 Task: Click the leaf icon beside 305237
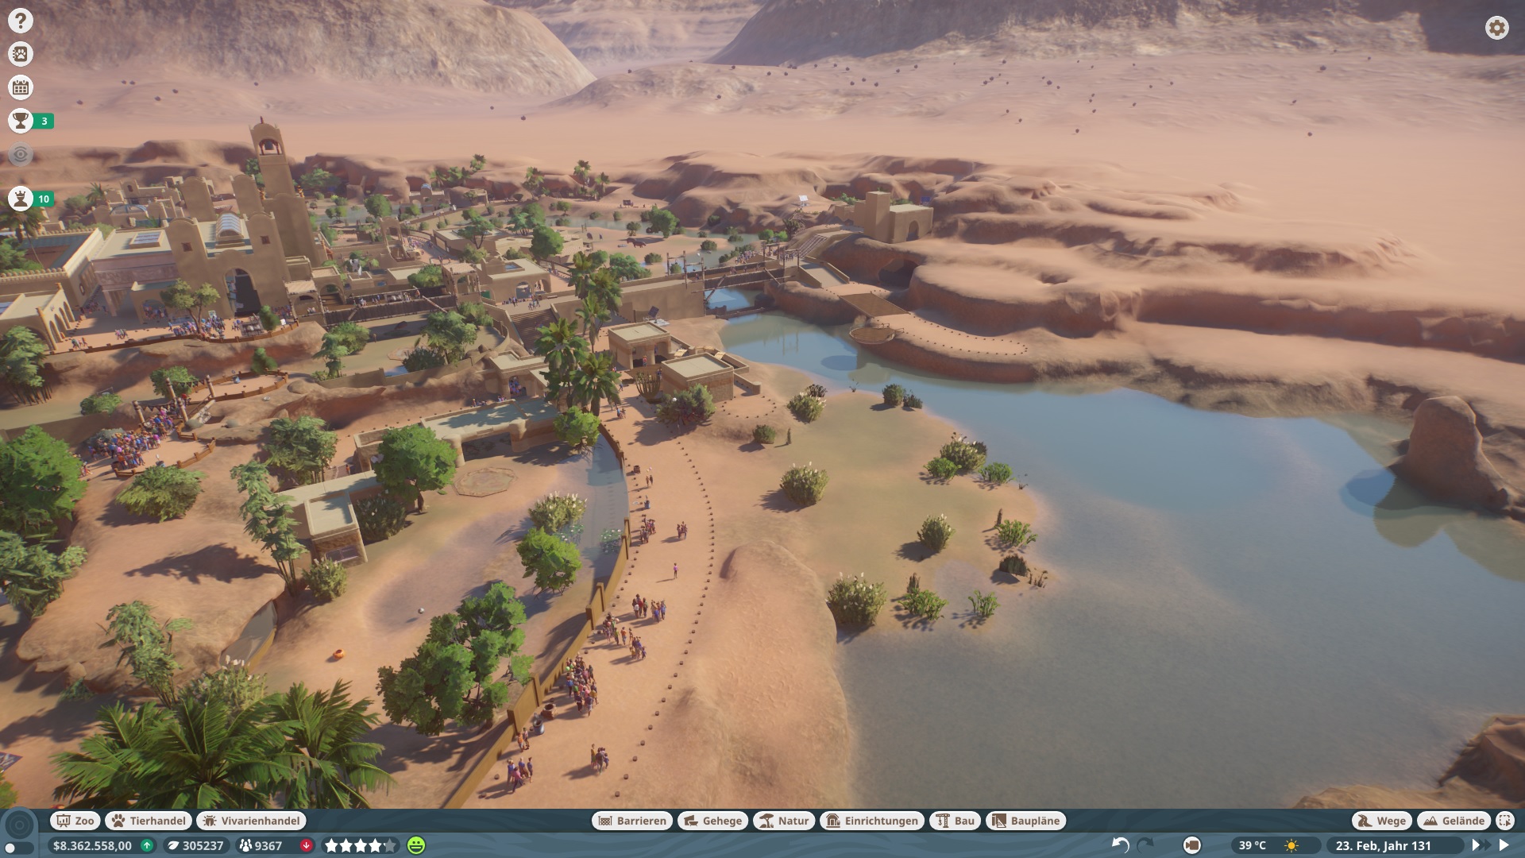pyautogui.click(x=172, y=845)
